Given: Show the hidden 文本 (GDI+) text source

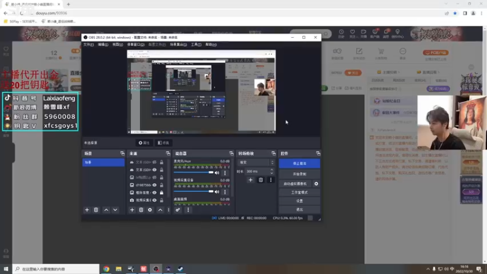Looking at the screenshot, I should point(155,162).
